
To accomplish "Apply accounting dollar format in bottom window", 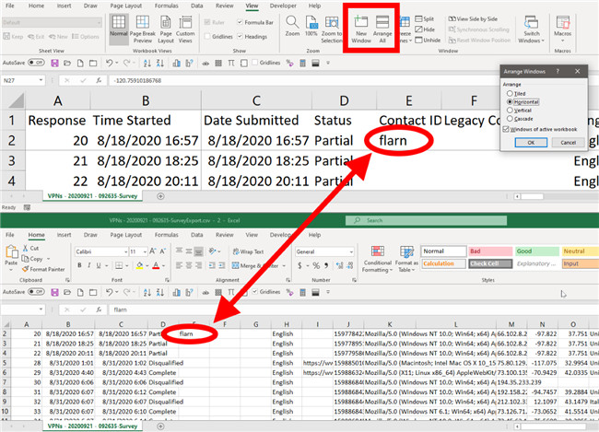I will [x=299, y=265].
